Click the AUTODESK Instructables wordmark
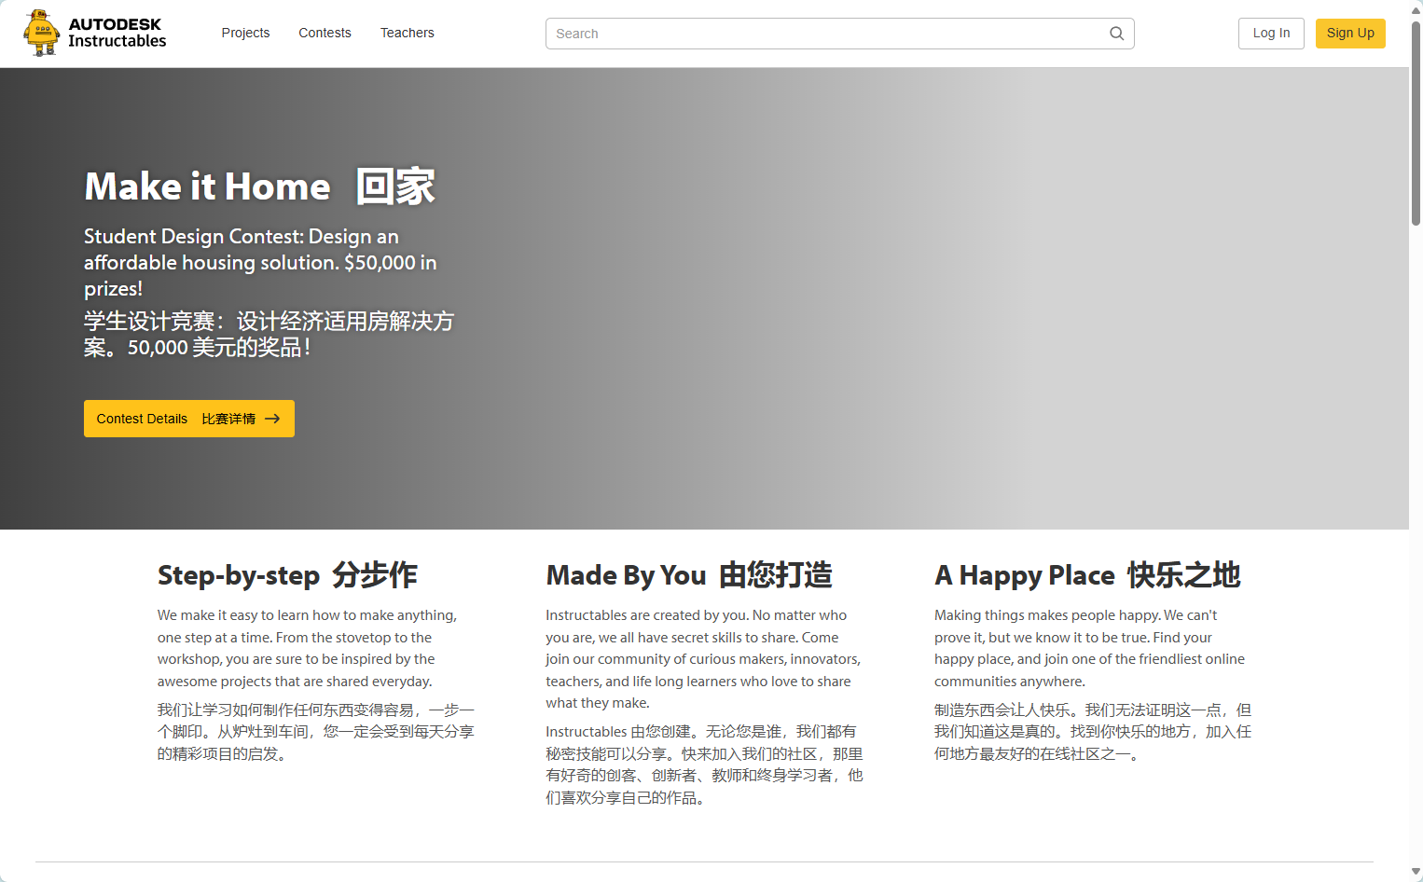Screen dimensions: 1423x882 (x=117, y=33)
